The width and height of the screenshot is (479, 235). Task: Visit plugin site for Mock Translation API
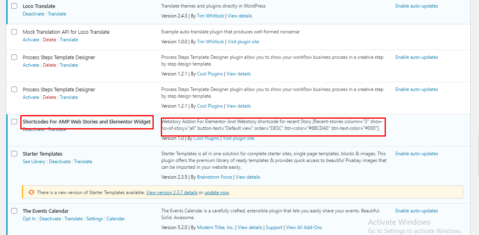(243, 42)
